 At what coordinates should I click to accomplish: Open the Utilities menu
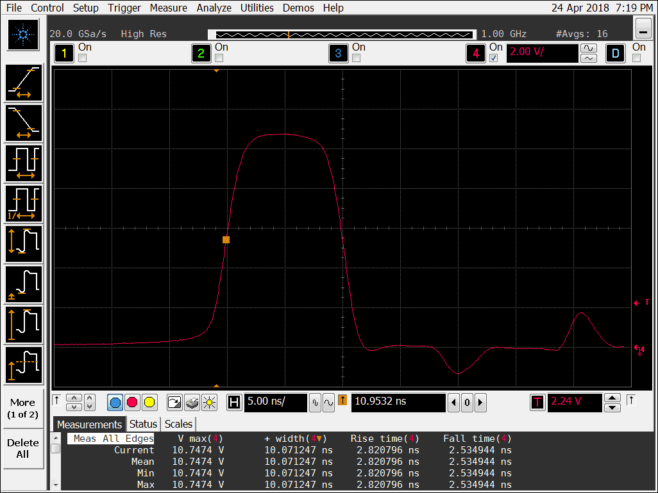click(257, 8)
